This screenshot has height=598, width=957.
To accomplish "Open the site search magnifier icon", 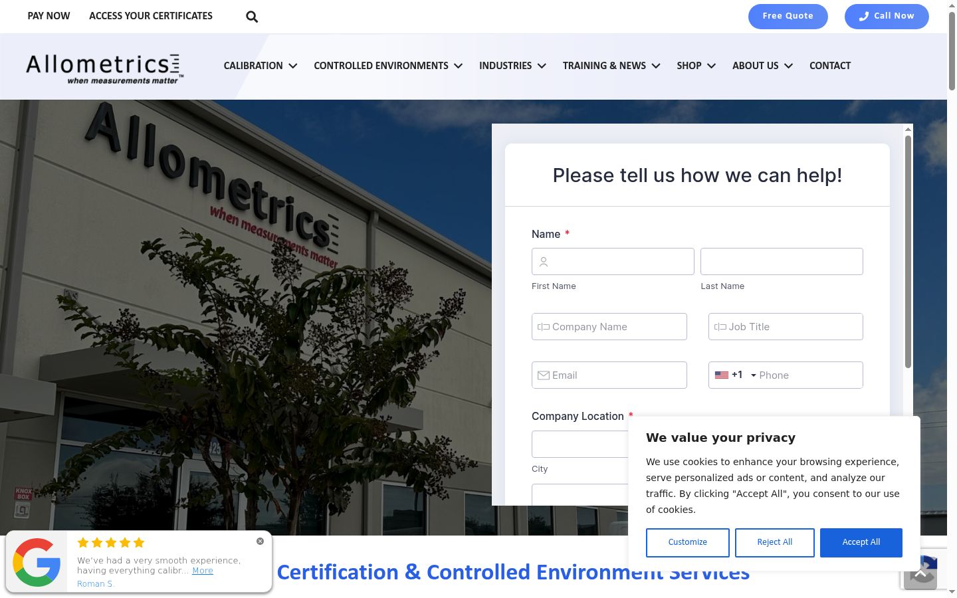I will pyautogui.click(x=252, y=17).
